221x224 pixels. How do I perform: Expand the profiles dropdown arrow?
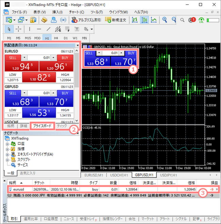tap(26, 20)
